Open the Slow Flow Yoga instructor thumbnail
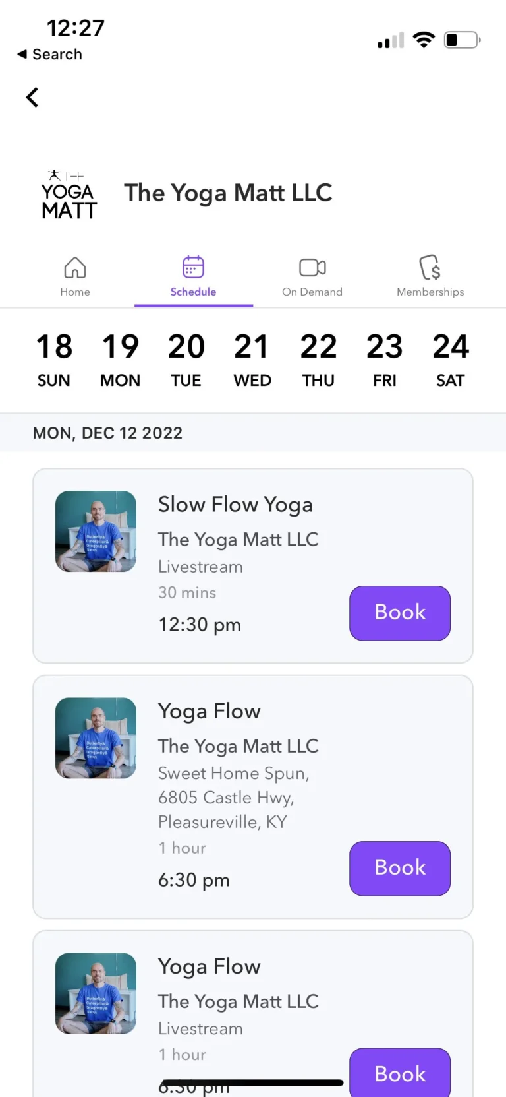The width and height of the screenshot is (506, 1097). tap(96, 531)
